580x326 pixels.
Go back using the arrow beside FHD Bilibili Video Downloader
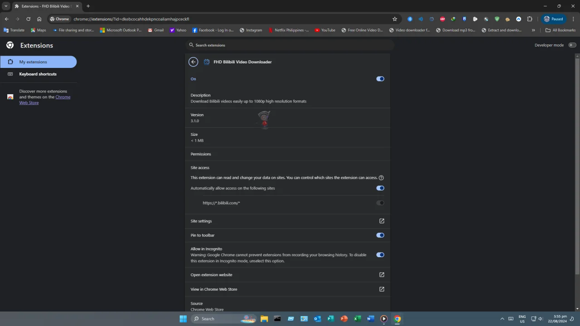pos(193,62)
